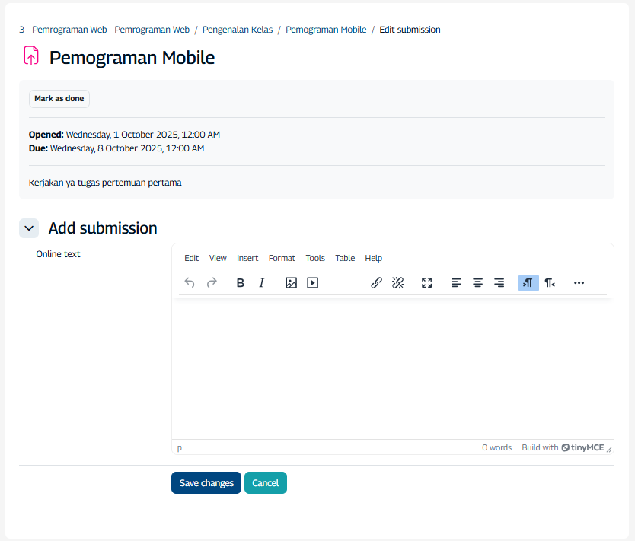The height and width of the screenshot is (541, 635).
Task: Click the Insert image icon
Action: (291, 283)
